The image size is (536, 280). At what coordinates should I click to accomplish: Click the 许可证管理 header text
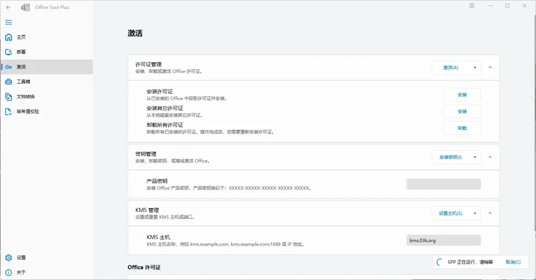[148, 64]
